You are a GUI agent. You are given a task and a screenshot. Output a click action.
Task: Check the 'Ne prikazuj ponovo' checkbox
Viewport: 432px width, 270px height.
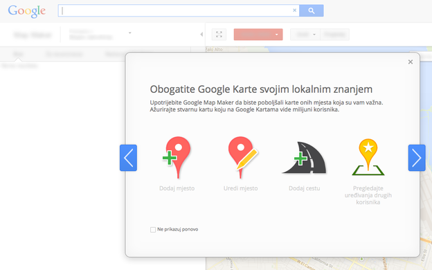pyautogui.click(x=153, y=230)
